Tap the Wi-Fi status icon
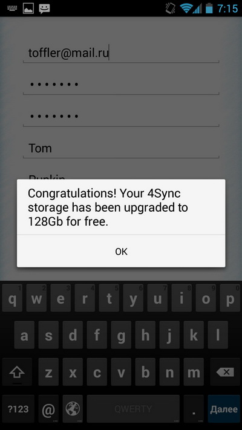 [x=186, y=8]
